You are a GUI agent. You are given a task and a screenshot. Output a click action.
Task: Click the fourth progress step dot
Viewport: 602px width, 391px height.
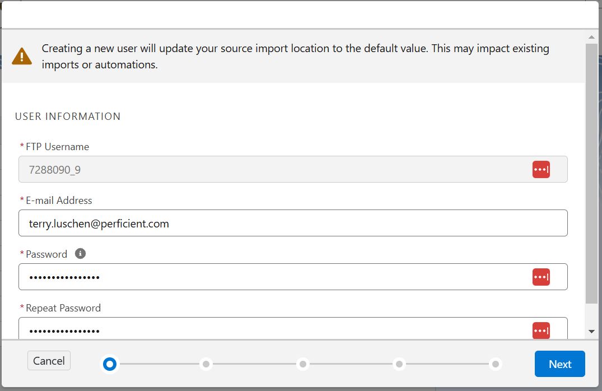[x=399, y=364]
